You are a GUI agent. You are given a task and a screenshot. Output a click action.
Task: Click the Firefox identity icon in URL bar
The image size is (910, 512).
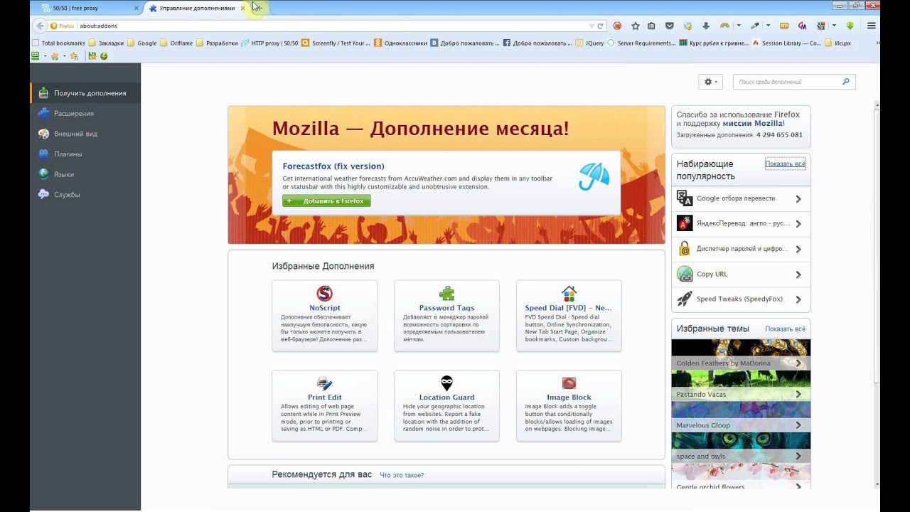coord(62,26)
